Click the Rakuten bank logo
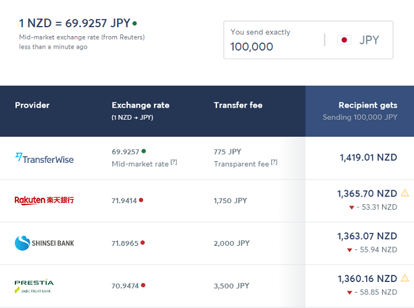Viewport: 414px width, 308px height. click(x=44, y=200)
